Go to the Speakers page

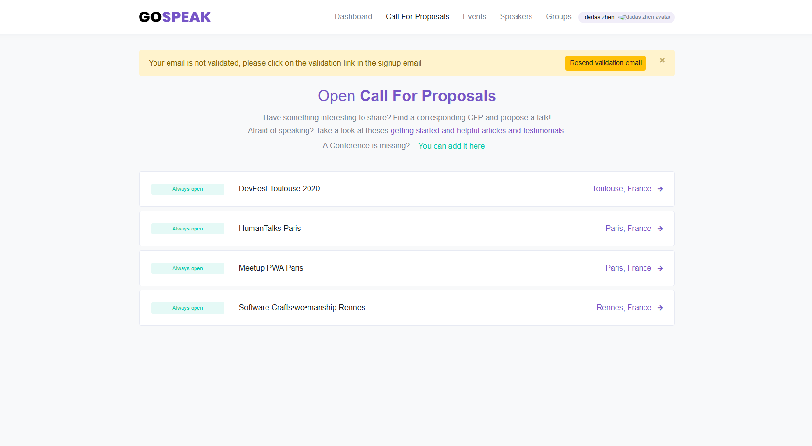point(516,16)
